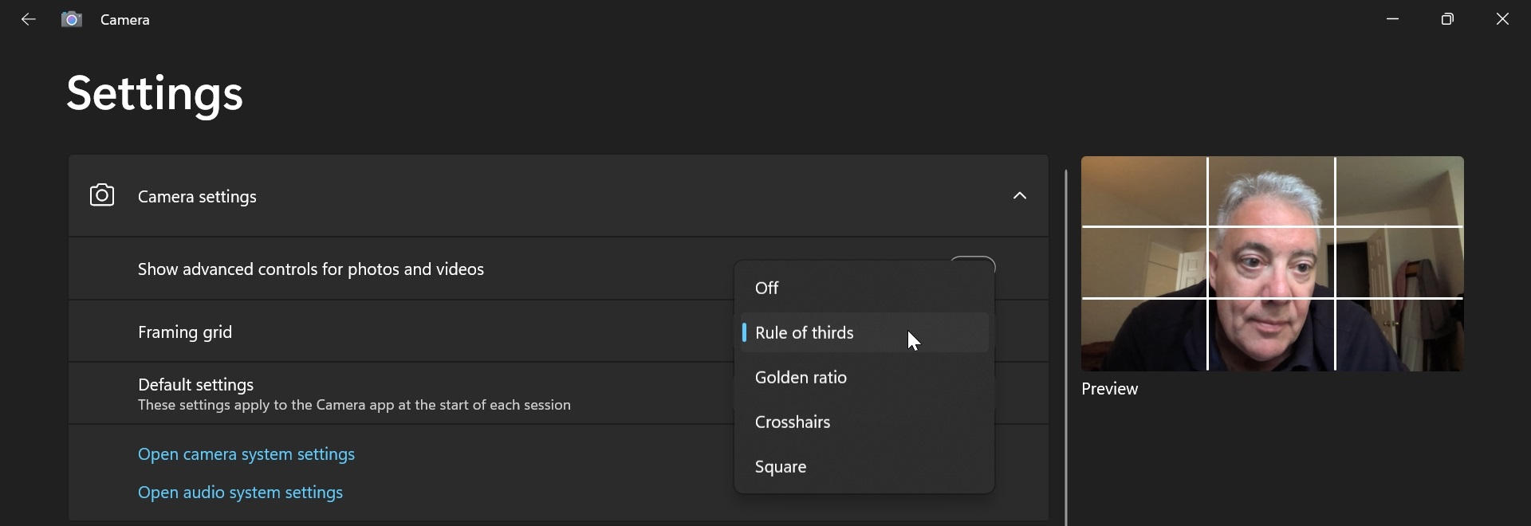Image resolution: width=1531 pixels, height=526 pixels.
Task: Choose the Square framing grid option
Action: pos(781,467)
